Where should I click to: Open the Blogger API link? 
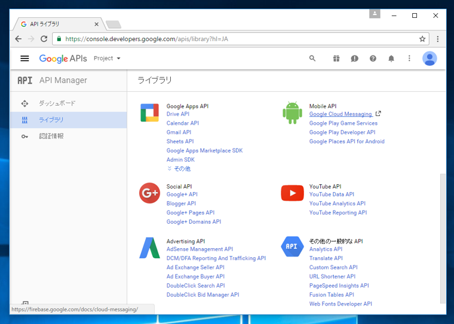181,203
